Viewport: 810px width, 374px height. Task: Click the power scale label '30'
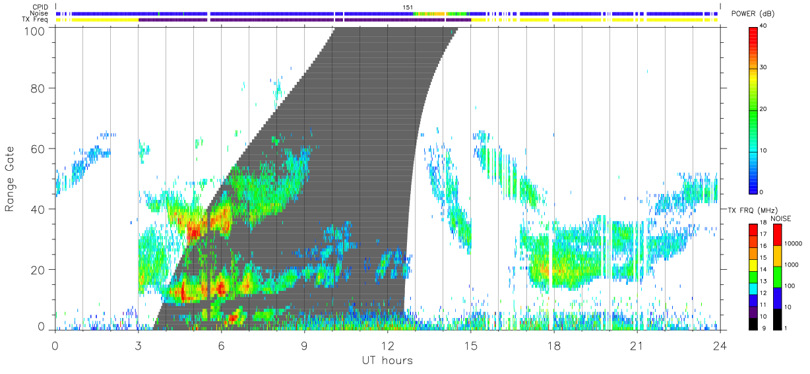coord(764,68)
